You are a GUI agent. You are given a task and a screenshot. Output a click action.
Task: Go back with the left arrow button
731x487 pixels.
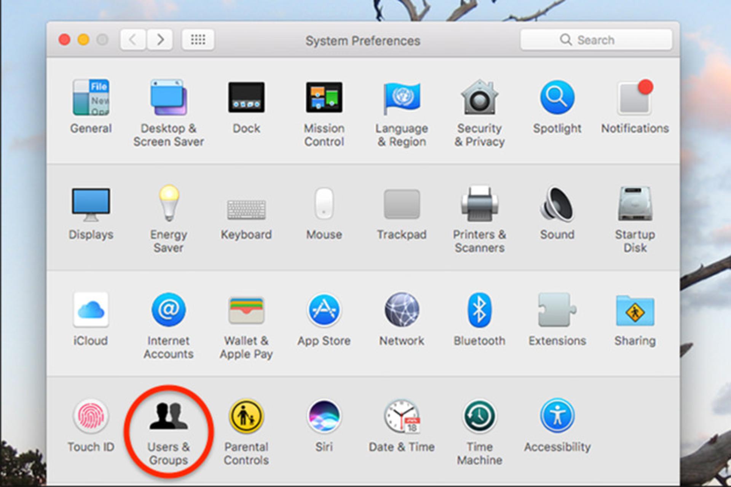click(x=133, y=40)
